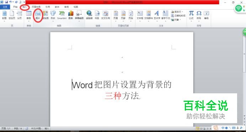Image resolution: width=246 pixels, height=132 pixels.
Task: Insert a SmartArt graphic
Action: tap(62, 15)
